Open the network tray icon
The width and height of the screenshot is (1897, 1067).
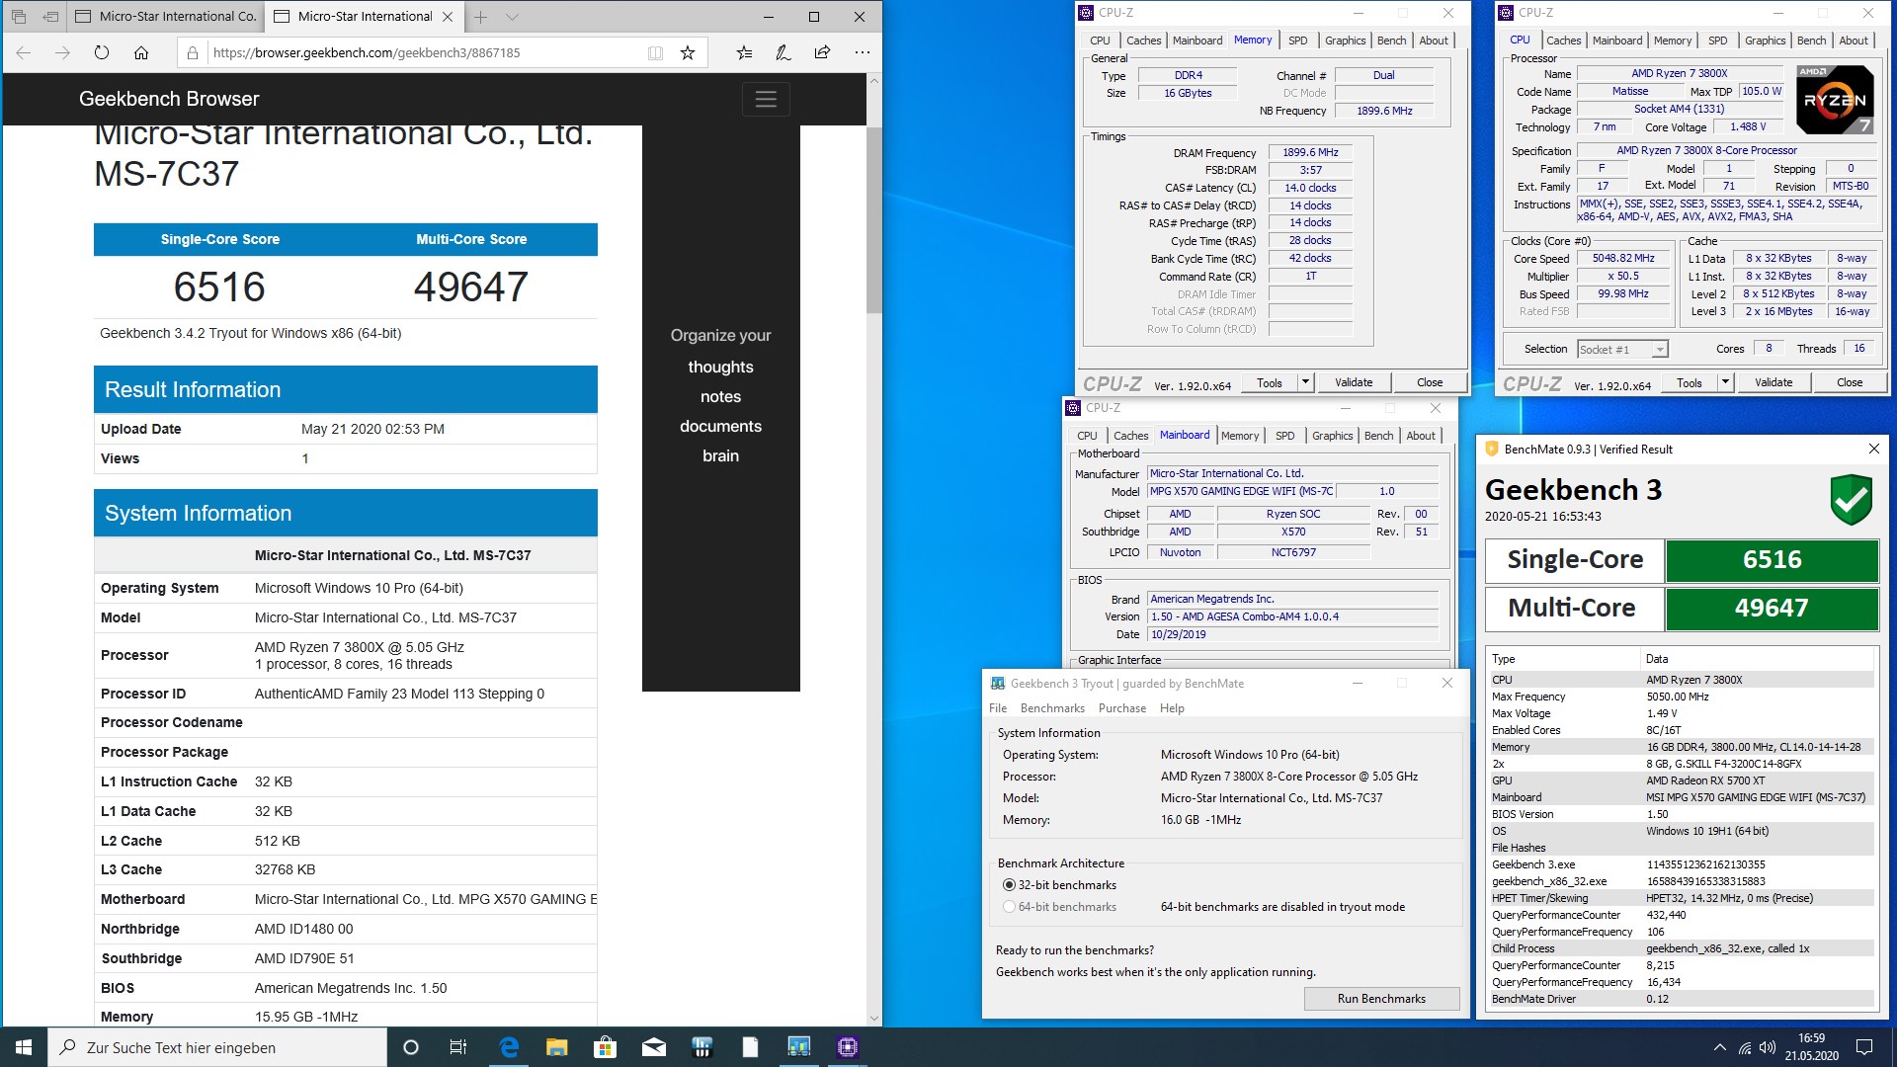tap(1745, 1047)
